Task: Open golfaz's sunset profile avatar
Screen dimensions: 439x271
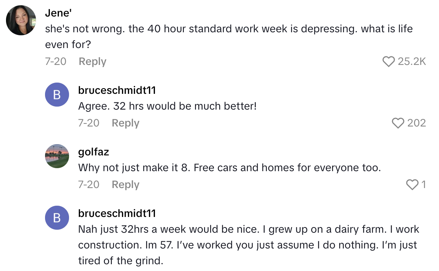Action: coord(57,156)
